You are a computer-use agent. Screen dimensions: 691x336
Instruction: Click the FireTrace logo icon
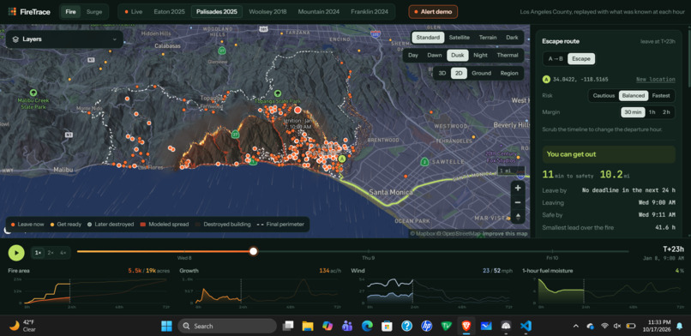pos(12,11)
